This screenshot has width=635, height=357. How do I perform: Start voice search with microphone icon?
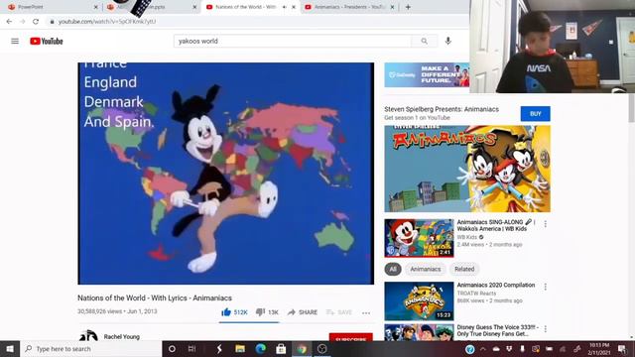tap(447, 41)
